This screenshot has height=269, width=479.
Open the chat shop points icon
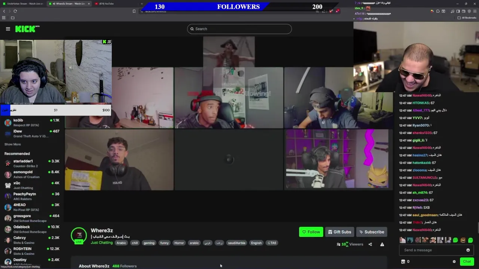403,262
